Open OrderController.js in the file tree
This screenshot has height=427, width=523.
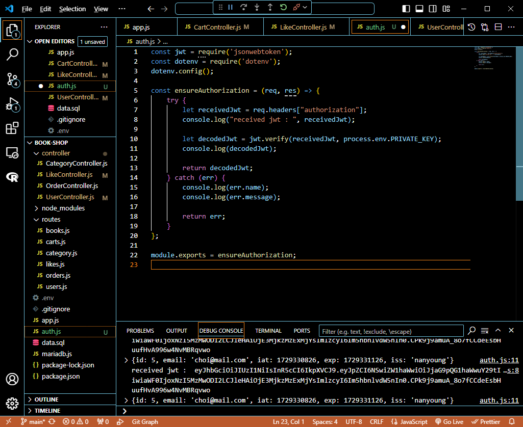(x=72, y=186)
